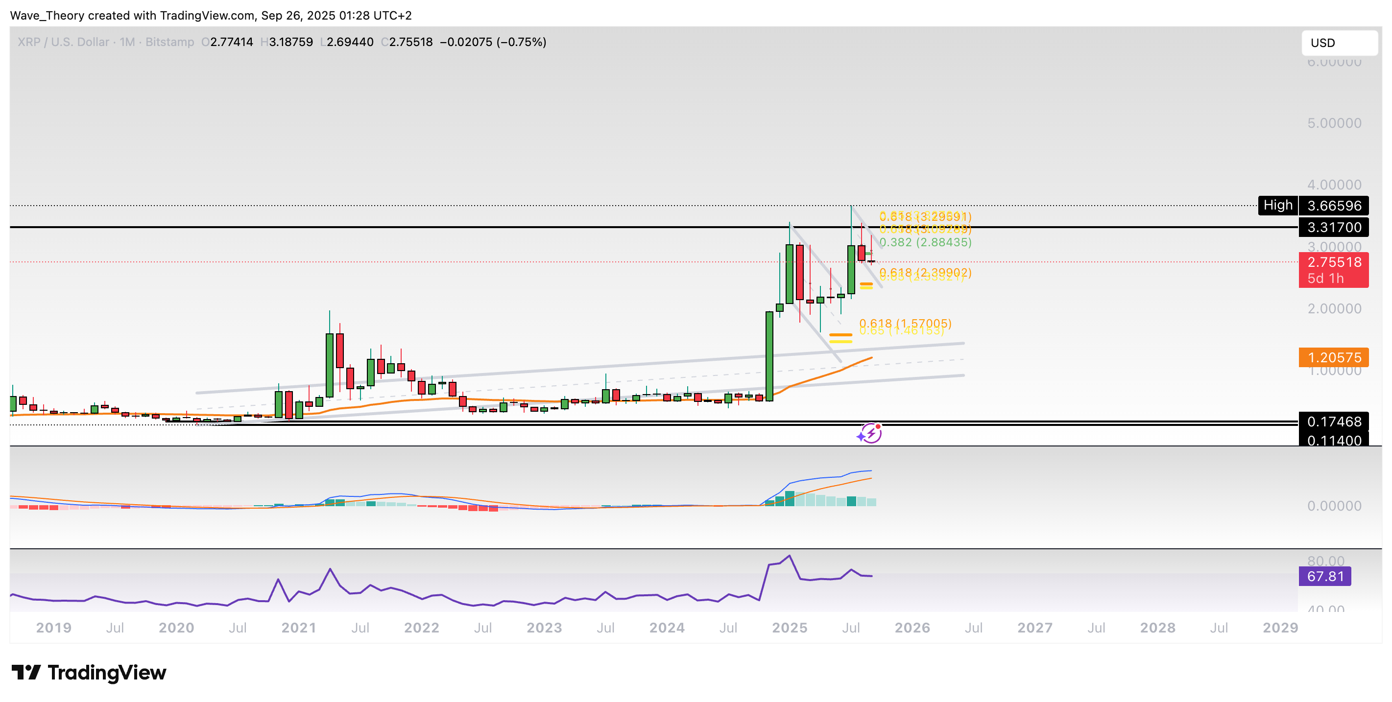Click the 0.11400 price label on the axis
Screen dimensions: 1392x702
pyautogui.click(x=1335, y=441)
